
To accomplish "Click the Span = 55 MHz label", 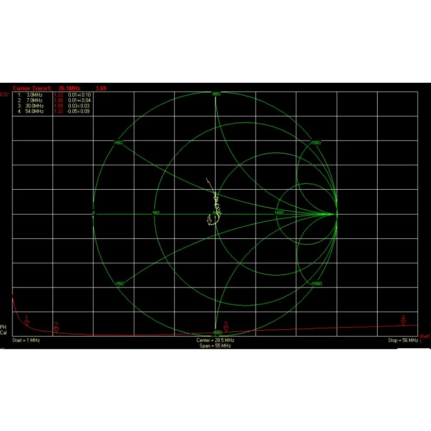I will [x=215, y=346].
